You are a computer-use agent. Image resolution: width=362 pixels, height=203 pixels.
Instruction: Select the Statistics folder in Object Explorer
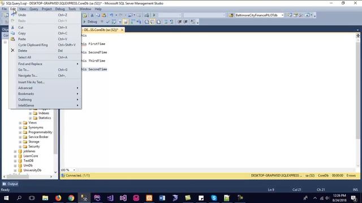pyautogui.click(x=45, y=118)
